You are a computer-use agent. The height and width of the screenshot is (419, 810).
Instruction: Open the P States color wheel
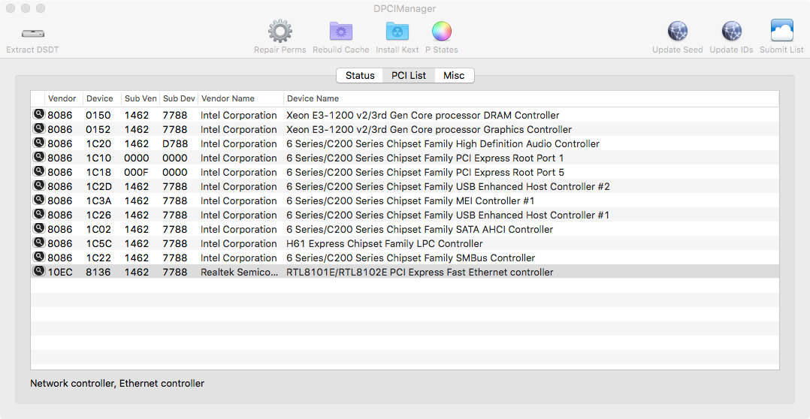(x=442, y=32)
